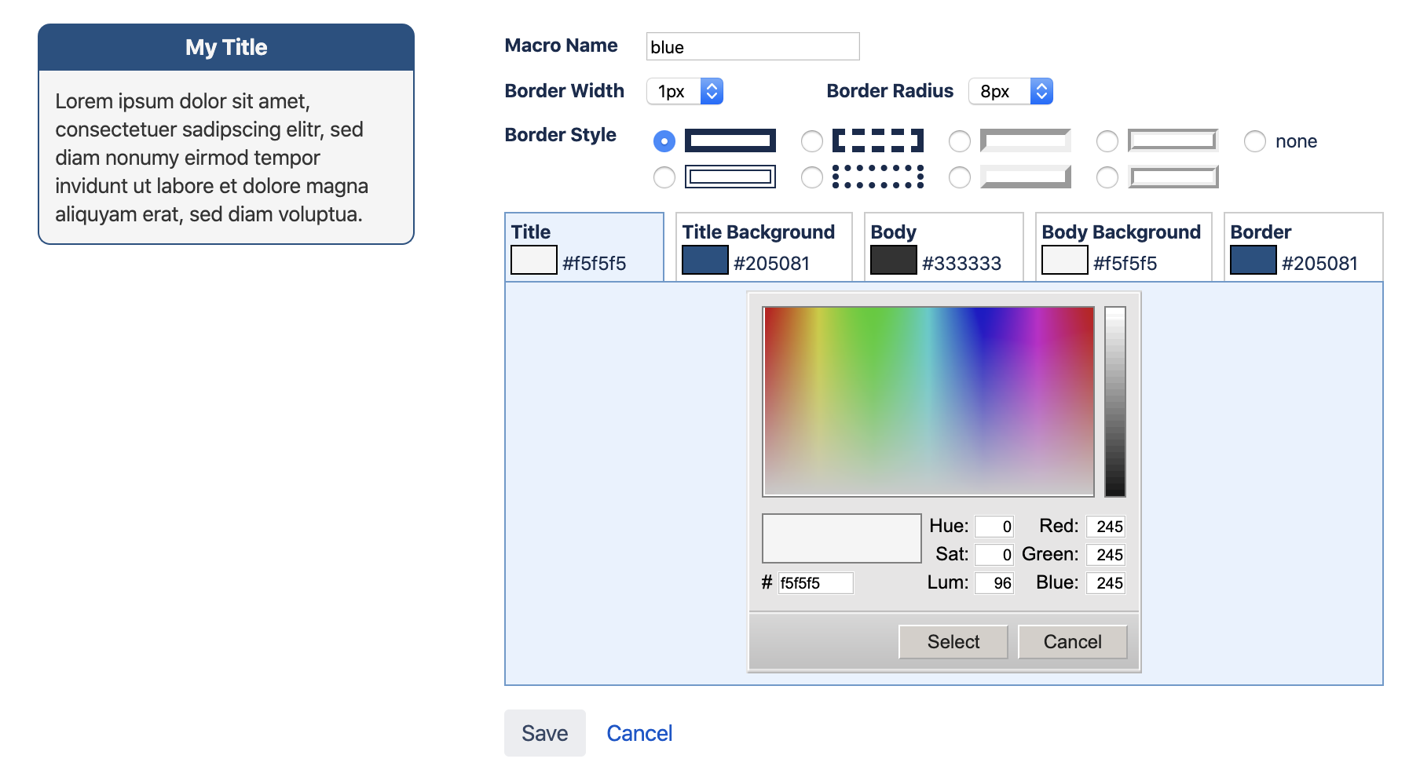Select the dashed border style preview

(878, 141)
